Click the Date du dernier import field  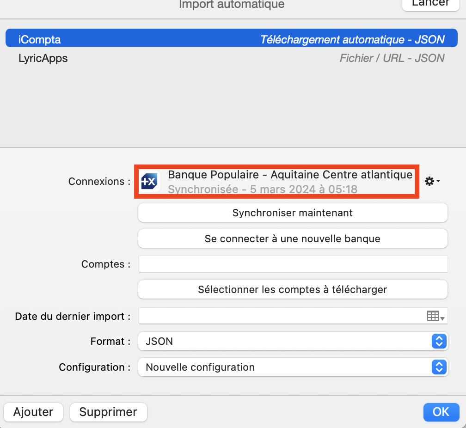click(293, 316)
